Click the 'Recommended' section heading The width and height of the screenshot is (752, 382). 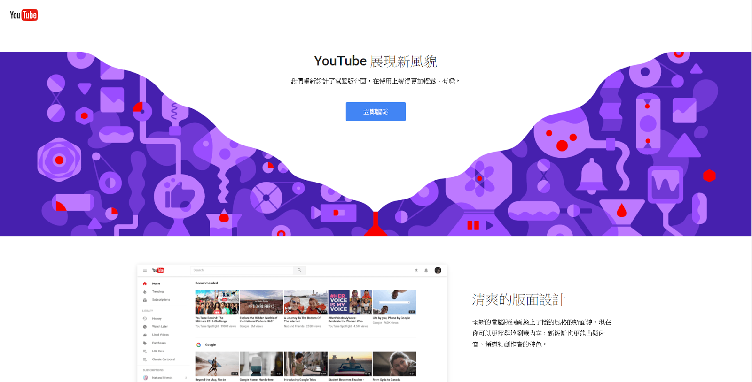tap(207, 283)
